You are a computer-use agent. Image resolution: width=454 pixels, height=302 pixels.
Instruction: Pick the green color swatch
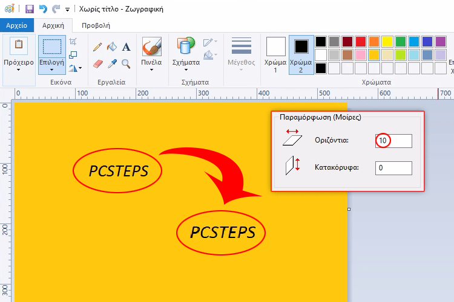tap(401, 42)
